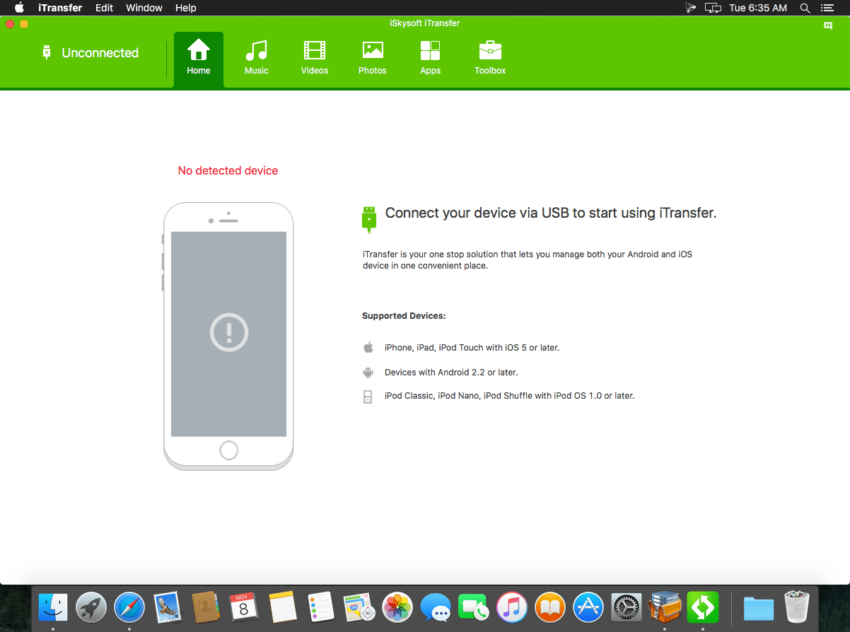Click 'iPhone, iPad, iPod Touch with iOS 5' line
Image resolution: width=850 pixels, height=632 pixels.
472,348
